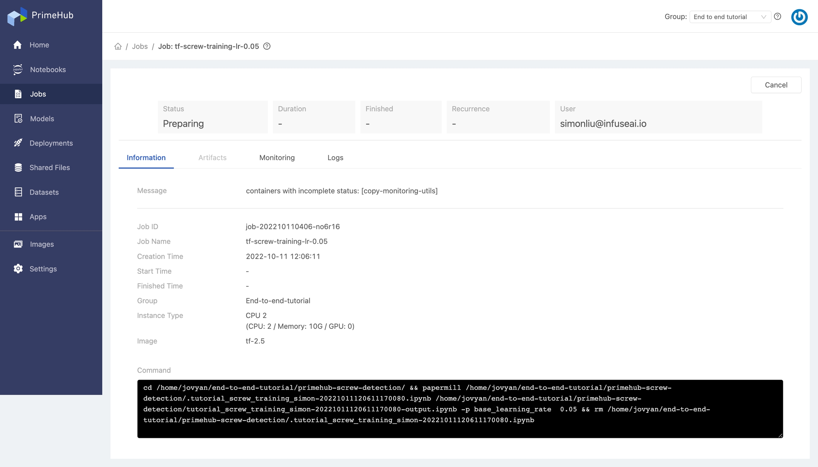Cancel the running job

tap(776, 85)
